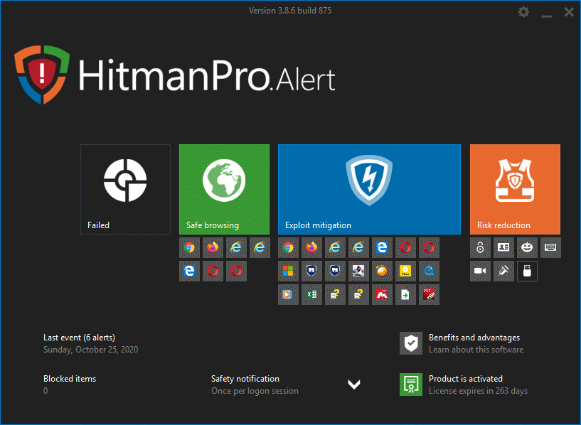Click the shield checkmark icon beside Benefits
Viewport: 581px width, 425px height.
(x=411, y=343)
